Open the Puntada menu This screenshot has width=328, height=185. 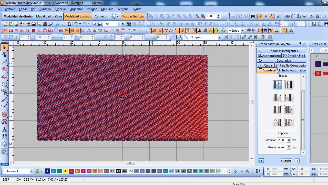pos(45,9)
